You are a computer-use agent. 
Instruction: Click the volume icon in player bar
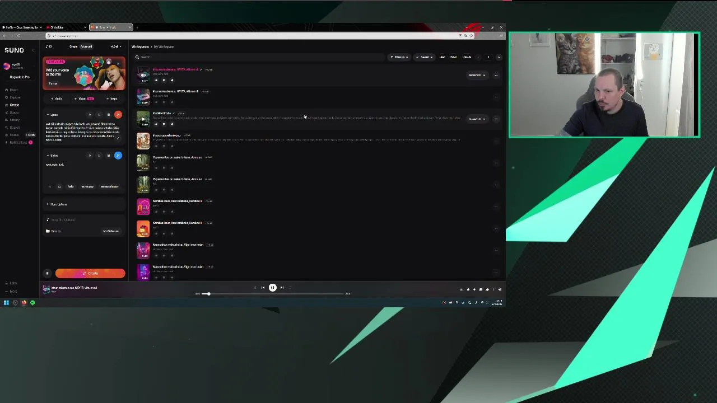[500, 289]
